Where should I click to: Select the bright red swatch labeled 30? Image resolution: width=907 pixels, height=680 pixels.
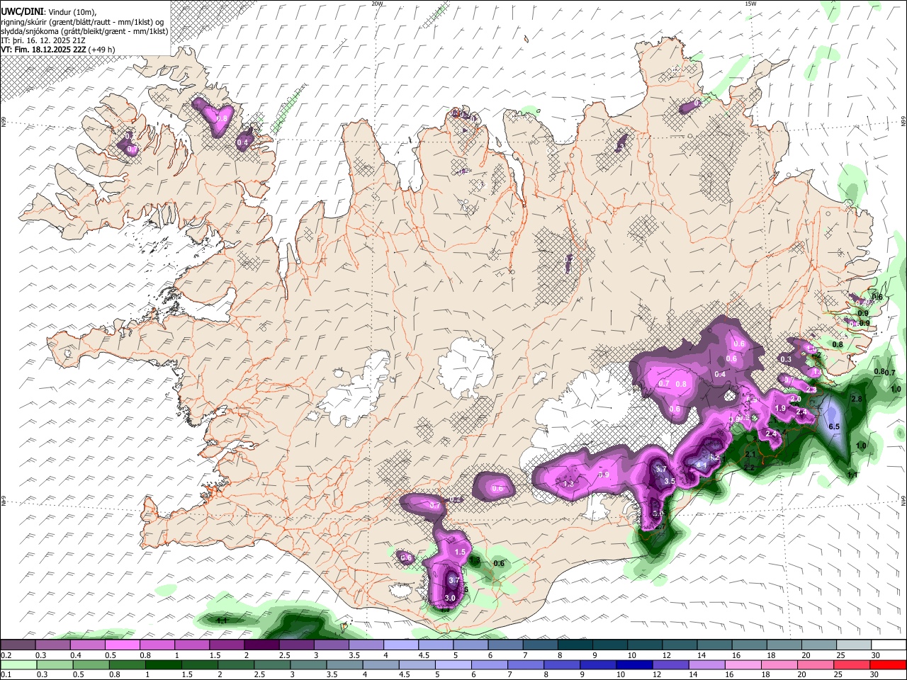[888, 664]
